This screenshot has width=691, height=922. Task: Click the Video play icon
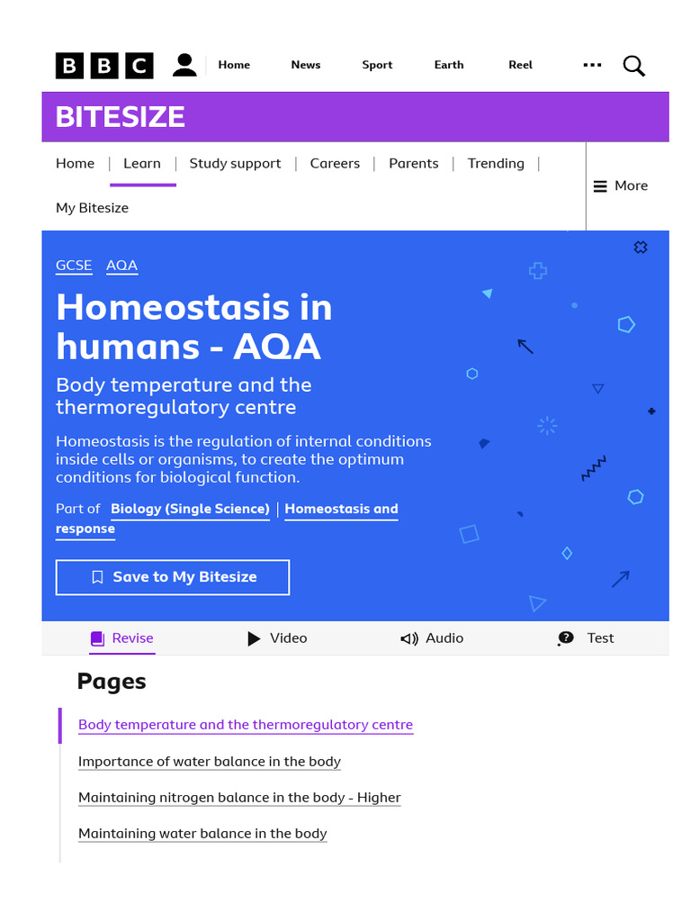pyautogui.click(x=255, y=638)
